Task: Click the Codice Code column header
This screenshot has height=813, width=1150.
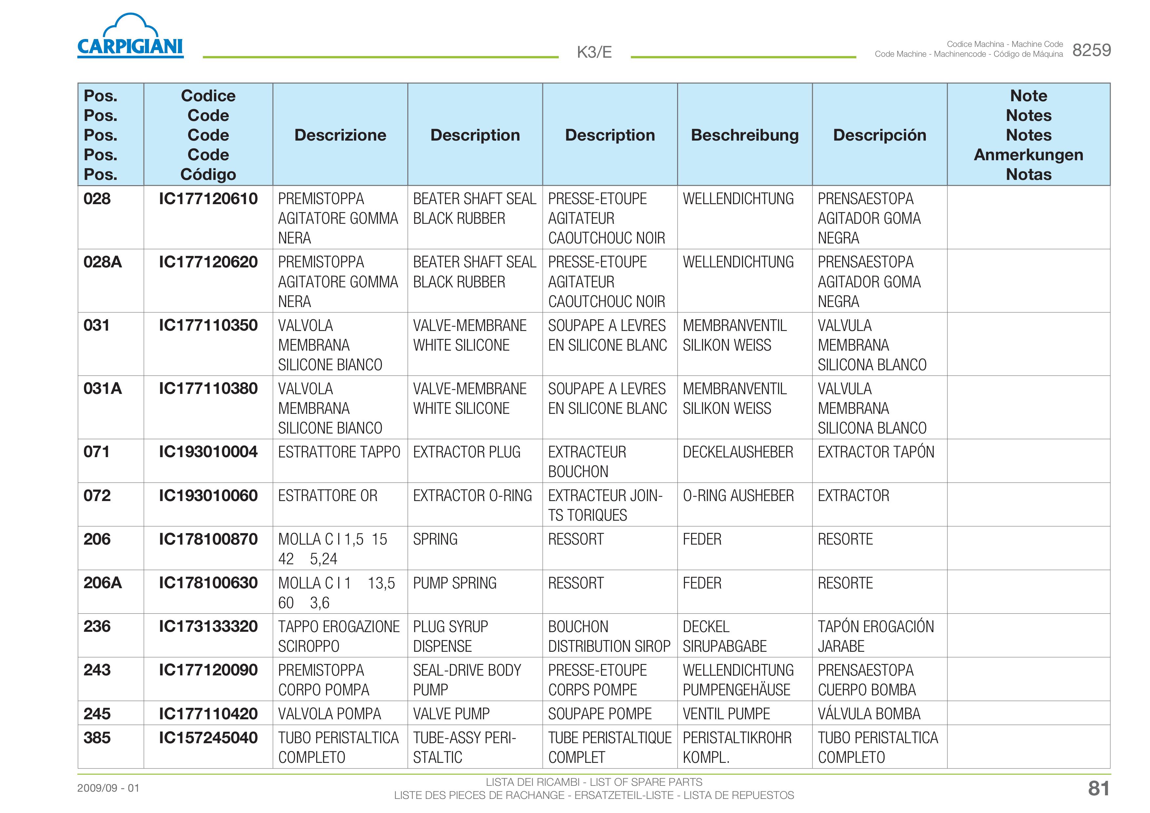Action: (x=208, y=135)
